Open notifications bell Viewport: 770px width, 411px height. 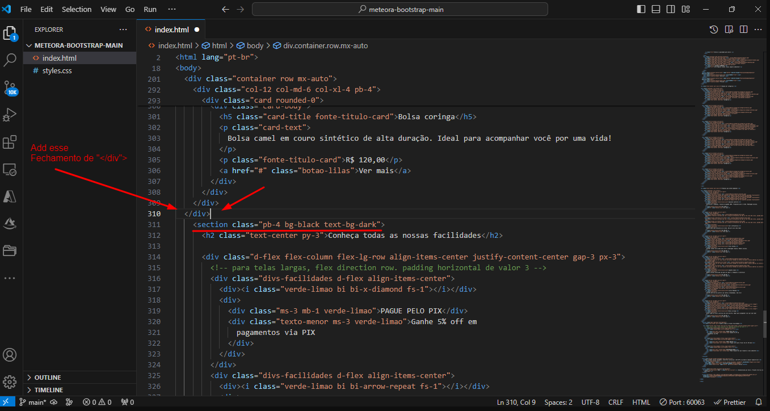pyautogui.click(x=759, y=402)
